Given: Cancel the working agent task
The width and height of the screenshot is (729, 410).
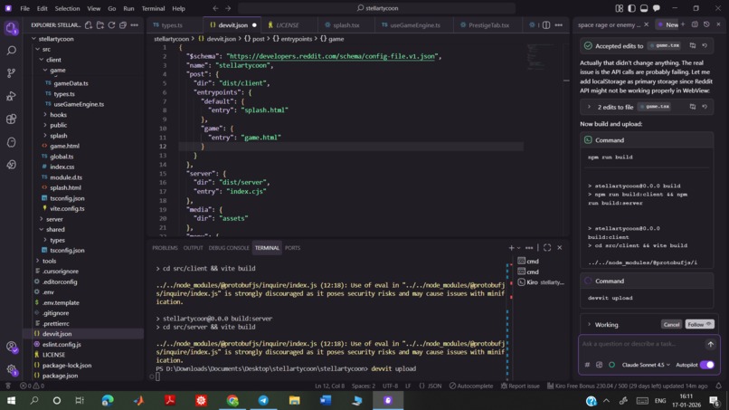Looking at the screenshot, I should point(671,324).
